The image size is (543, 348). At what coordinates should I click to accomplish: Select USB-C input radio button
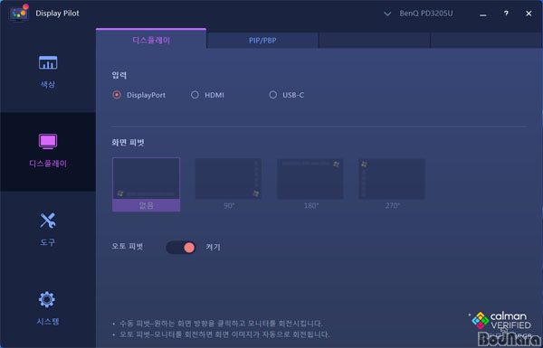[273, 95]
